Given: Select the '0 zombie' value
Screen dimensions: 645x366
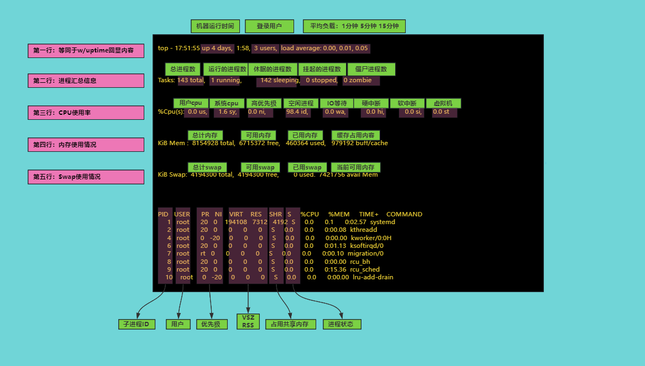Looking at the screenshot, I should click(358, 80).
